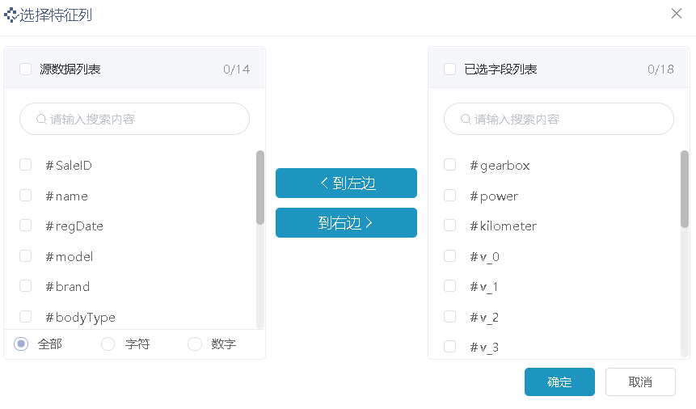
Task: Focus the source list search input field
Action: coord(134,119)
